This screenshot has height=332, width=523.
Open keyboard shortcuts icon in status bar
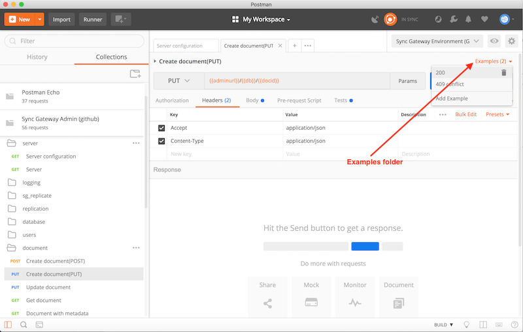[499, 325]
